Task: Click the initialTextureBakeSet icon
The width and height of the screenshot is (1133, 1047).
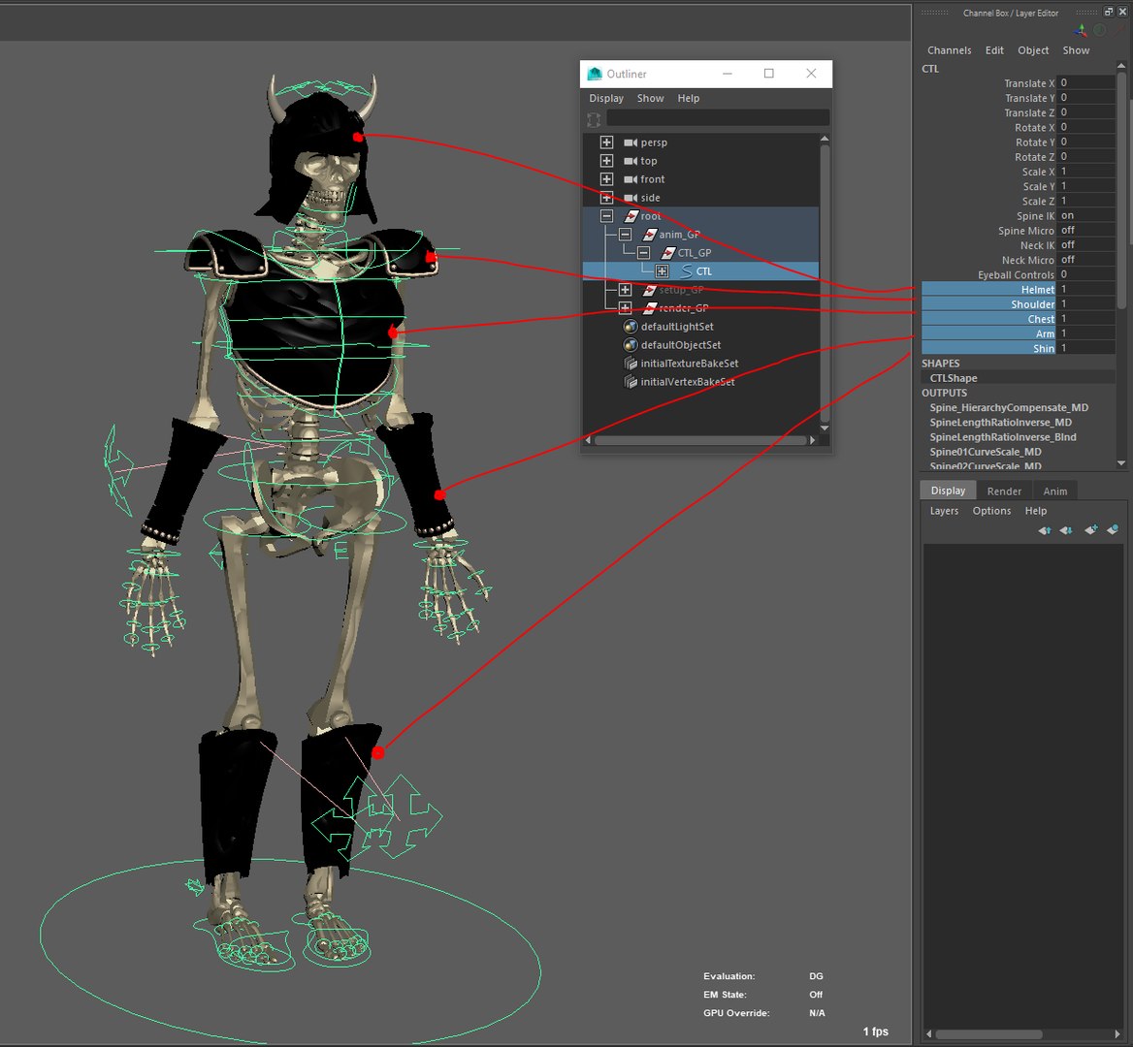Action: pyautogui.click(x=631, y=364)
